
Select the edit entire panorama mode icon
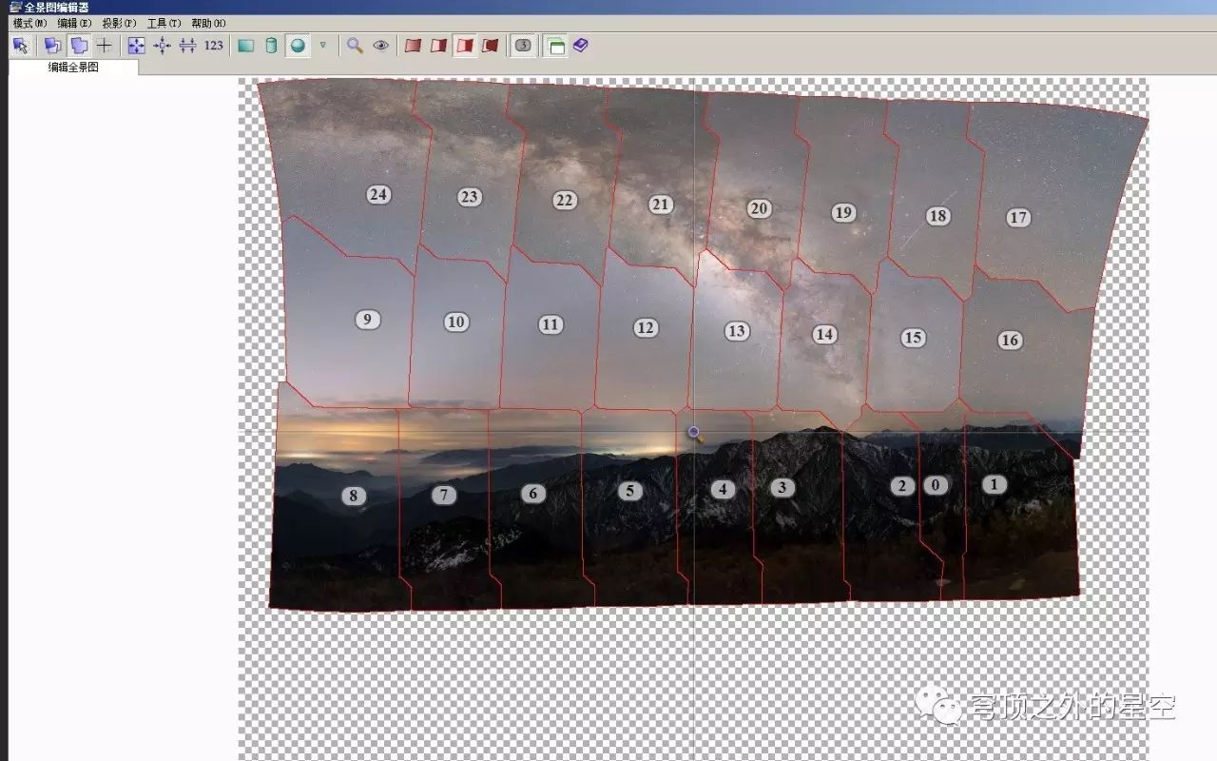(79, 46)
